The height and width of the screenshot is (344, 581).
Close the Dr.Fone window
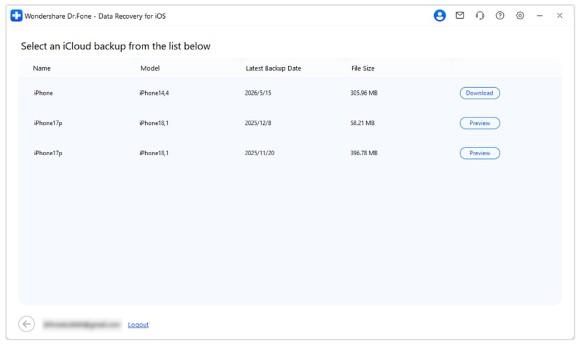[x=559, y=15]
